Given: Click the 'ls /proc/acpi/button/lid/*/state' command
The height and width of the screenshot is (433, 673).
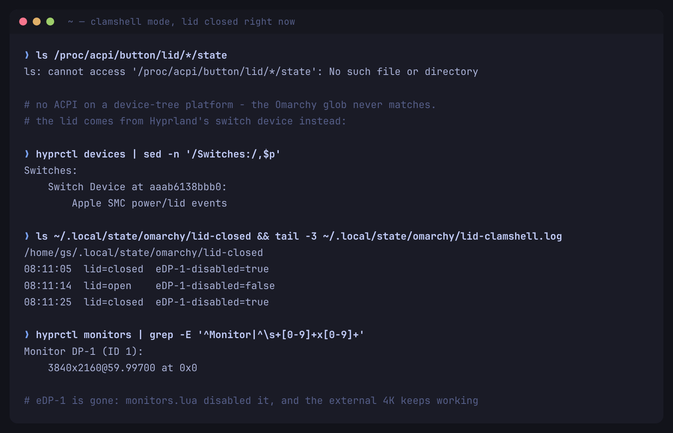Looking at the screenshot, I should pos(132,55).
